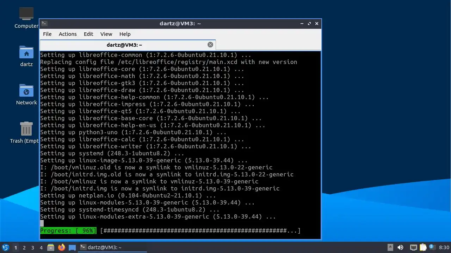
Task: Launch file manager from the panel
Action: point(51,247)
